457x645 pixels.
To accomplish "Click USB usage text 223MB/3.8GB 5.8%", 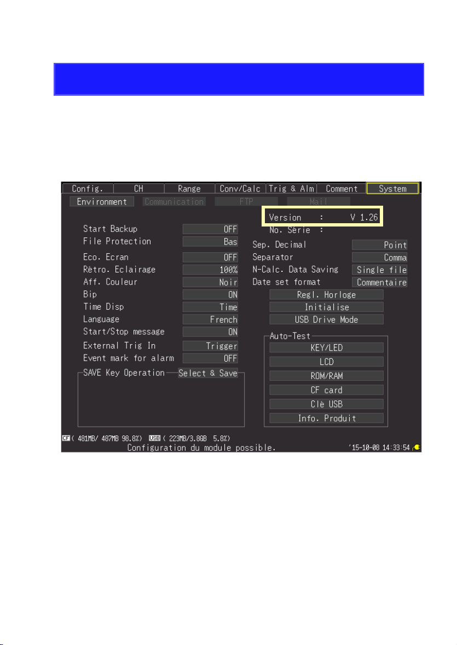I will 196,439.
